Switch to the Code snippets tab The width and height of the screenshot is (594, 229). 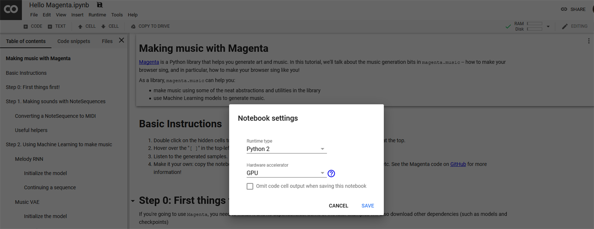pos(74,41)
